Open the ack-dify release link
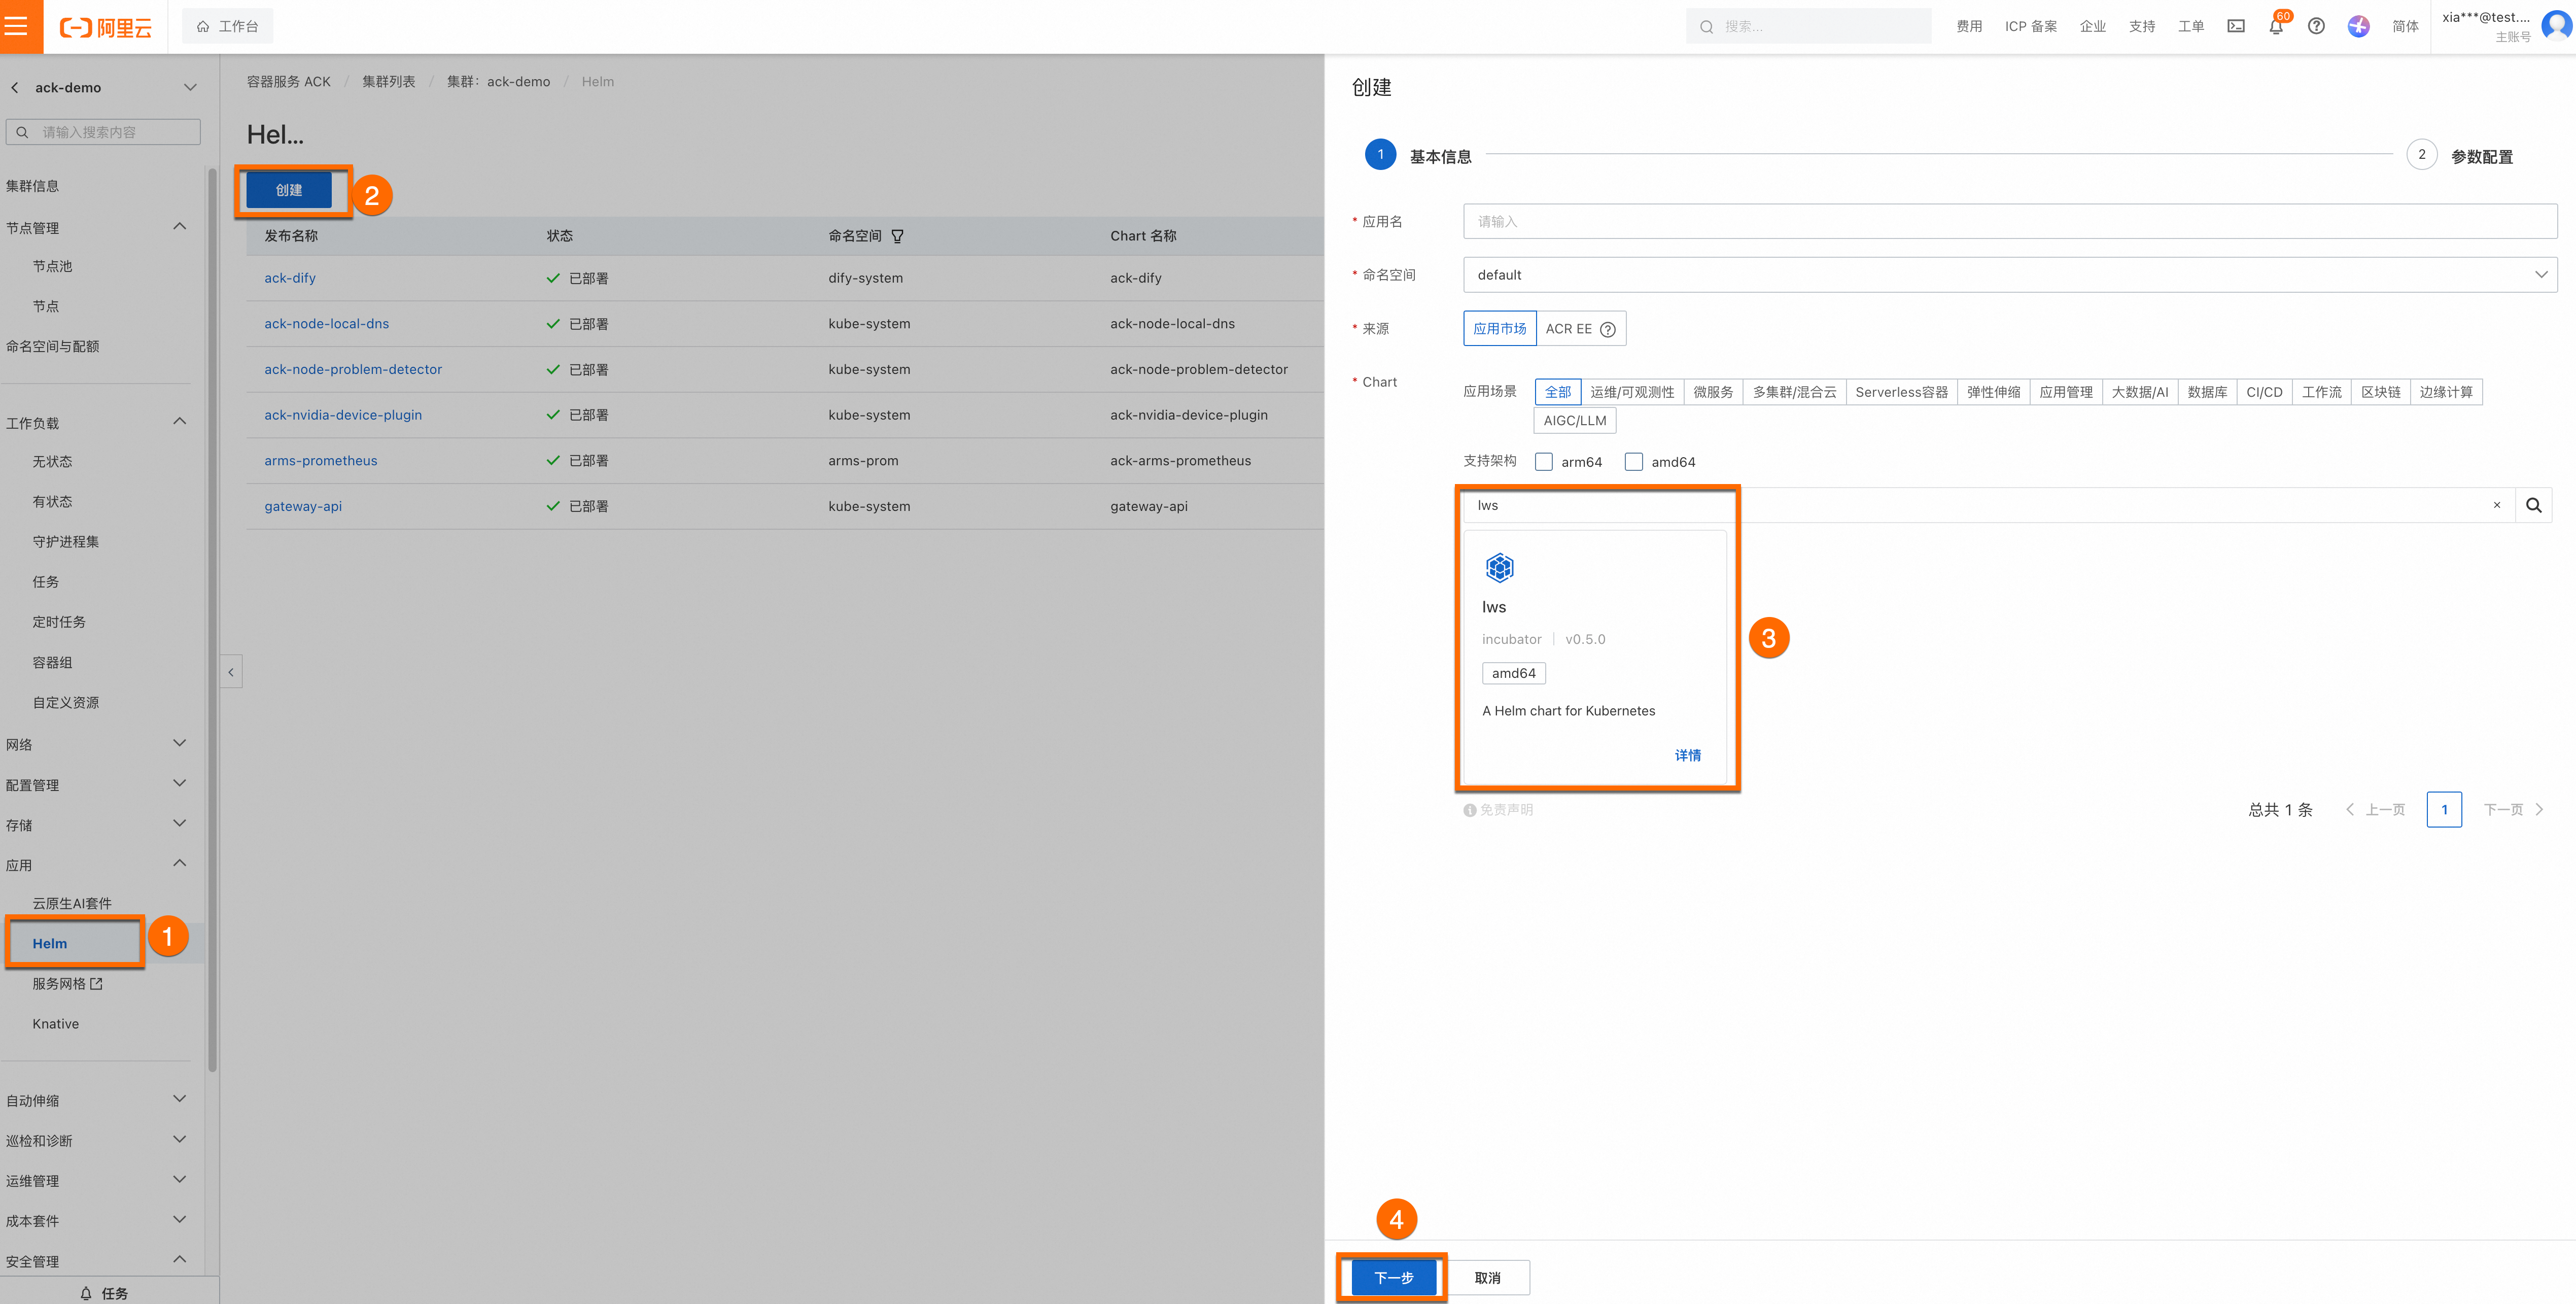This screenshot has height=1304, width=2576. 290,278
